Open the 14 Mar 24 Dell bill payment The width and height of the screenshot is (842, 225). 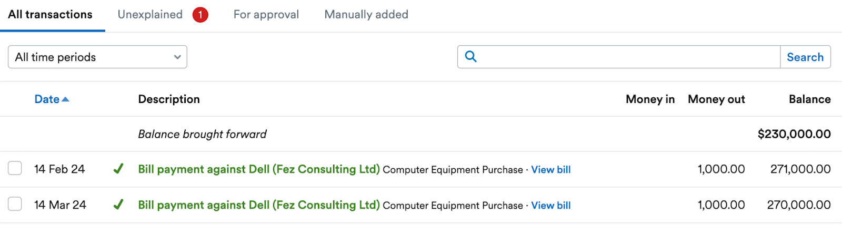[259, 205]
